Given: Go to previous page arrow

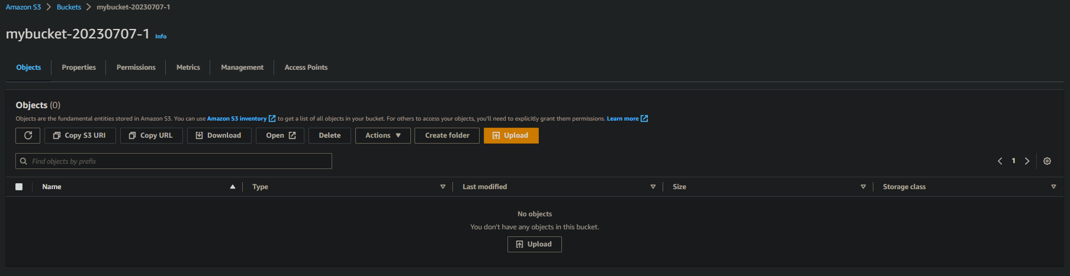Looking at the screenshot, I should (x=1000, y=161).
